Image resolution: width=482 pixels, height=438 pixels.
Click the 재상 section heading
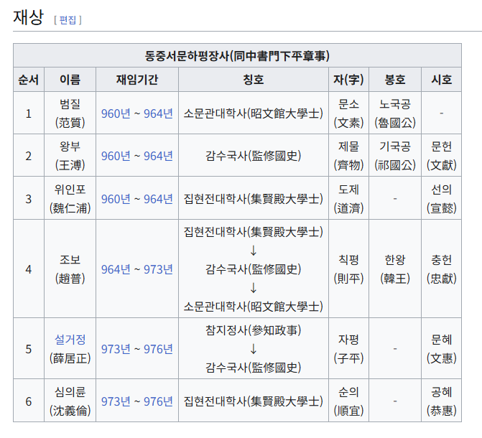tap(29, 17)
